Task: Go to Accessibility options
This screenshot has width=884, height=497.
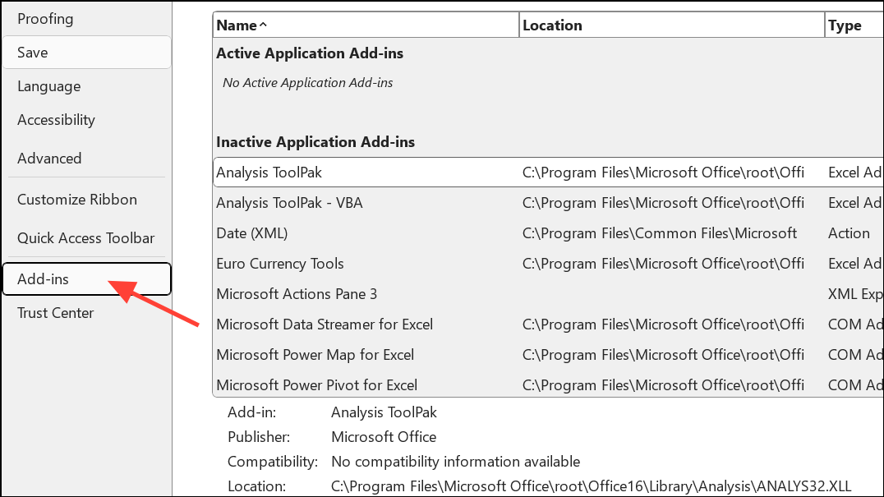Action: 56,119
